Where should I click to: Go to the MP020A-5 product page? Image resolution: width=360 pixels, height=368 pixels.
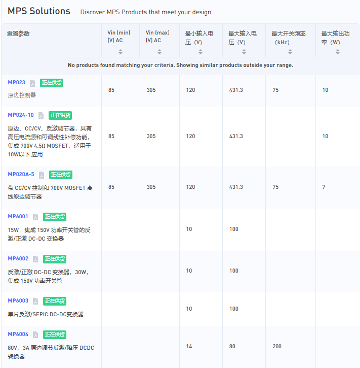[x=21, y=175]
